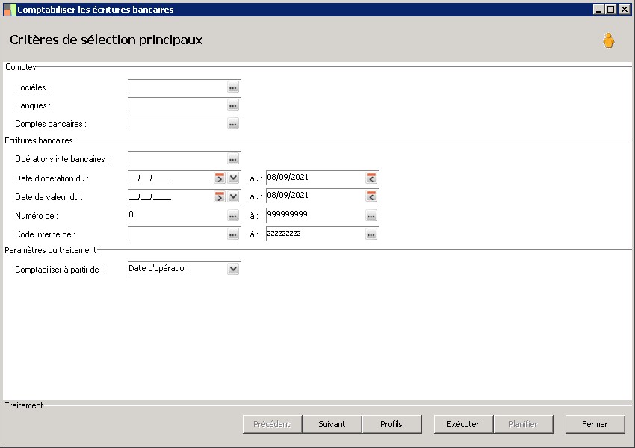The height and width of the screenshot is (448, 635).
Task: Click browse button for Numéro de start field
Action: tap(233, 216)
